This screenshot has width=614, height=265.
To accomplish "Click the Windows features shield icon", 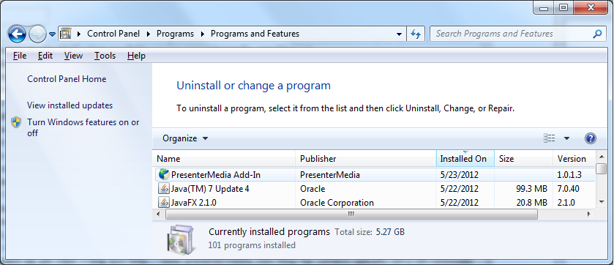I will click(x=16, y=122).
